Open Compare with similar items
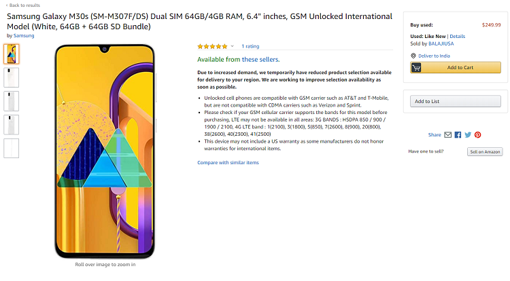510x281 pixels. pos(228,163)
